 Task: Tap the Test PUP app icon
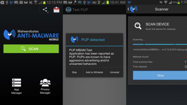click(68, 10)
